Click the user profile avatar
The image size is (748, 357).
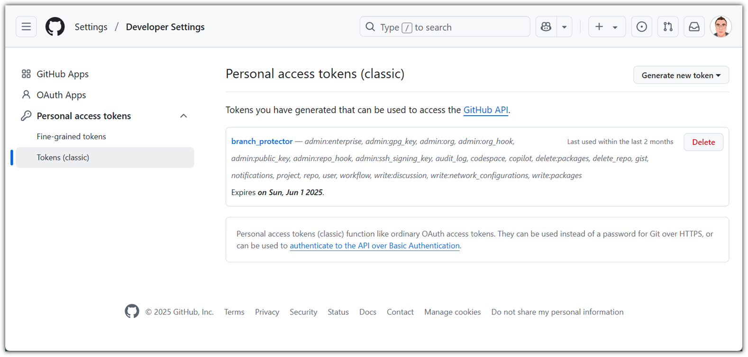[x=721, y=27]
